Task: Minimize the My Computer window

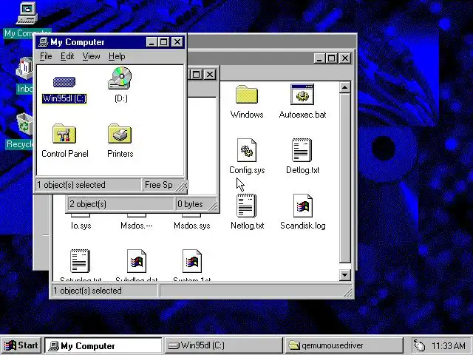Action: [152, 42]
